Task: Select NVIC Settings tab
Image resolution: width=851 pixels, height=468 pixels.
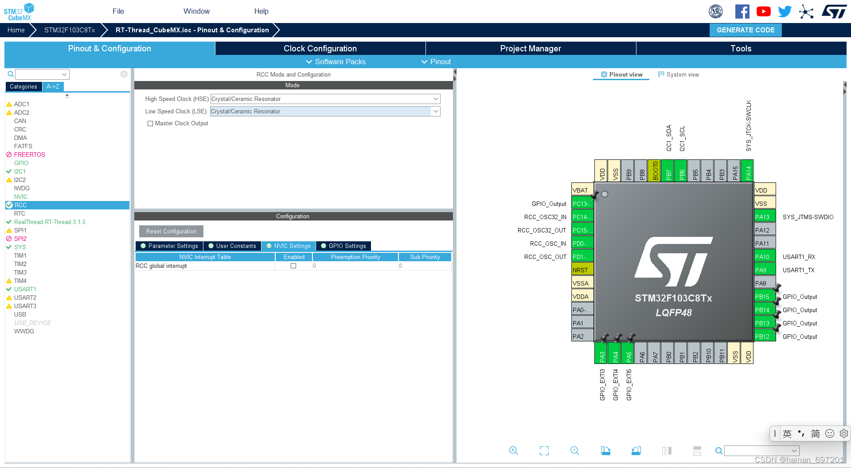Action: tap(289, 246)
